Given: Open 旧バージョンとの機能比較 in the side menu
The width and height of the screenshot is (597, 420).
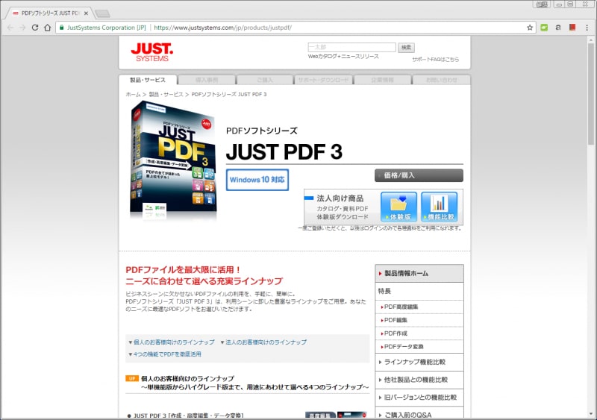Looking at the screenshot, I should click(419, 398).
